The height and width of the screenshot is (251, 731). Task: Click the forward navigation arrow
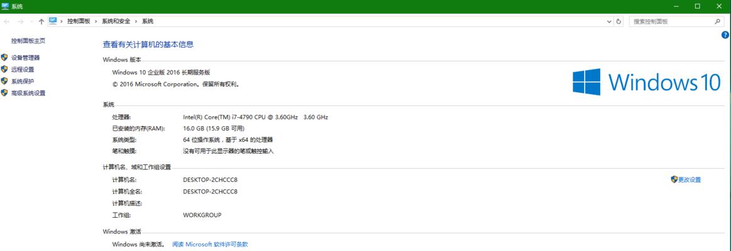[x=20, y=21]
